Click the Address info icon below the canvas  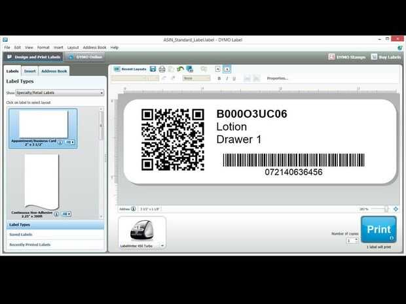[134, 209]
